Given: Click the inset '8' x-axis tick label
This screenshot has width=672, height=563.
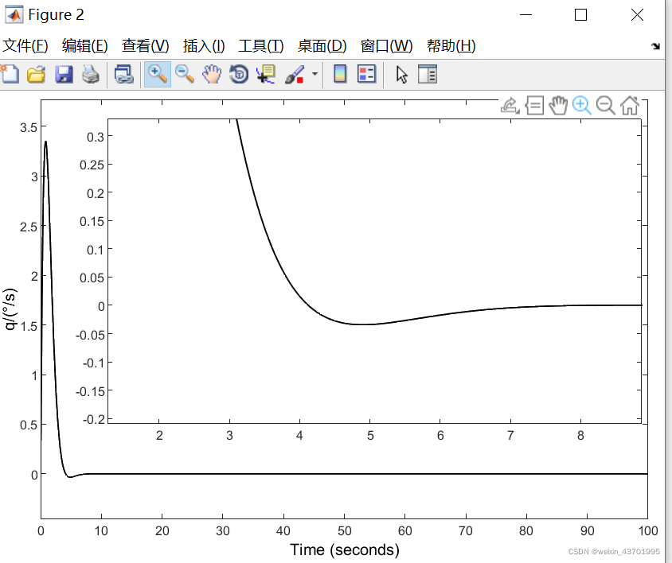Looking at the screenshot, I should pos(580,436).
